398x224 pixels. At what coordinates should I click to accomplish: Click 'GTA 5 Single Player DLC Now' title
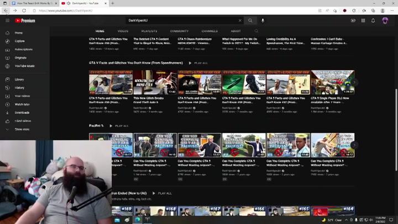pyautogui.click(x=330, y=100)
